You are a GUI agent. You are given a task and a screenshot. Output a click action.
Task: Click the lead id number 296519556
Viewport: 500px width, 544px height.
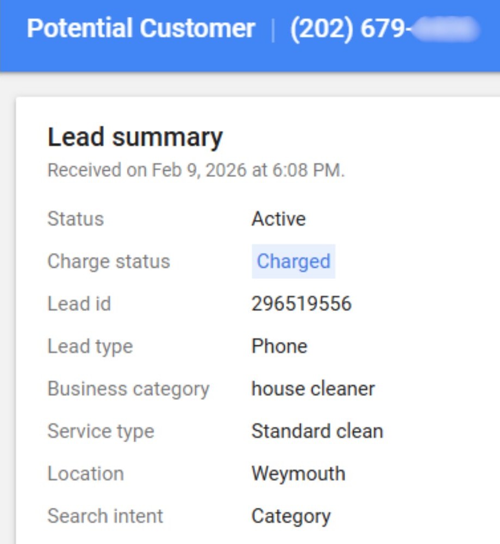(301, 304)
